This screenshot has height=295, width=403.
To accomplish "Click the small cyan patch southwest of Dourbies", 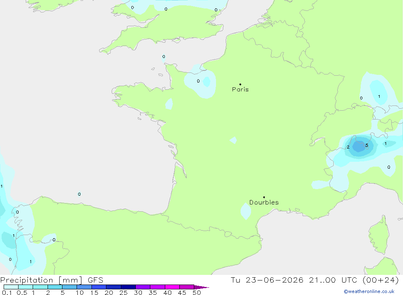I will pyautogui.click(x=246, y=211).
